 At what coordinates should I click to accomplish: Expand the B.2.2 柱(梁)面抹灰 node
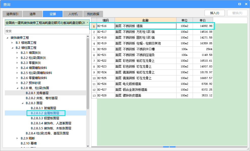17,58
